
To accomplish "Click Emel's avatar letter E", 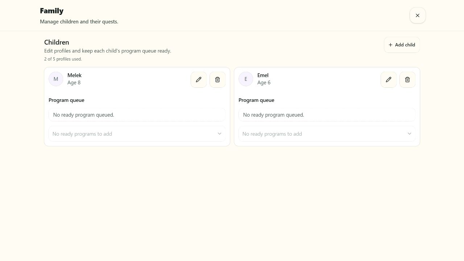I will [x=246, y=79].
